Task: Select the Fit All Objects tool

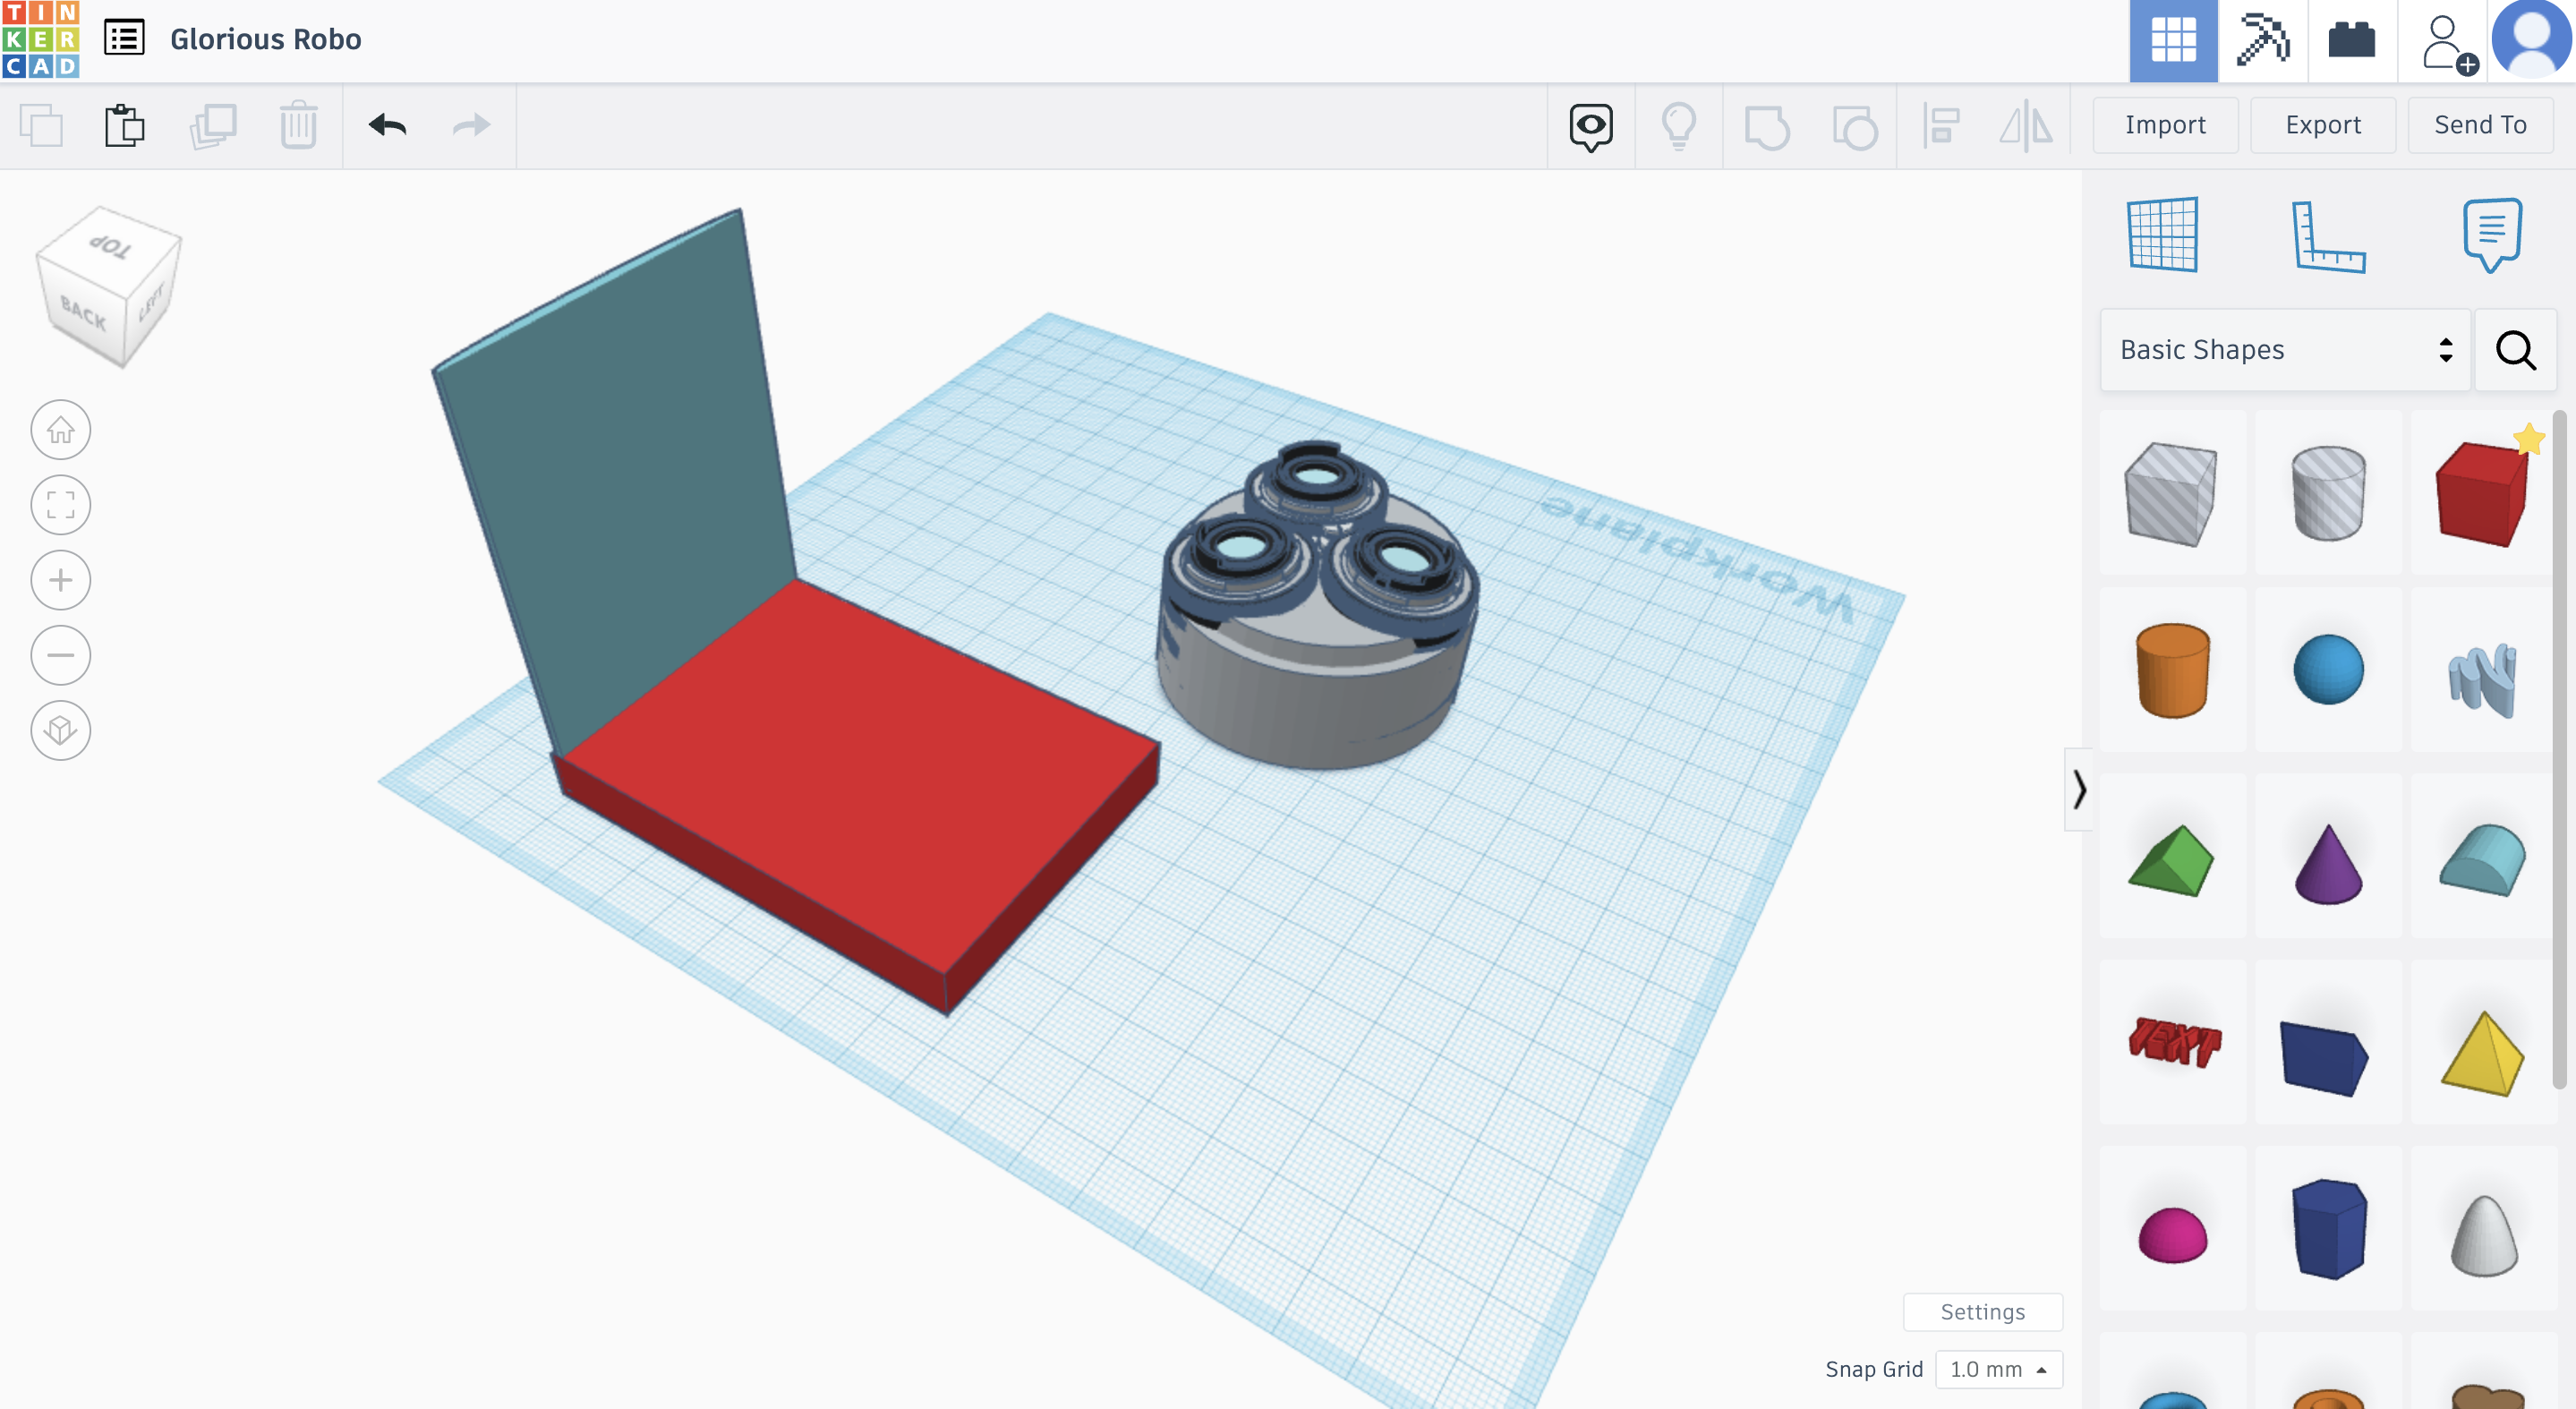Action: coord(61,503)
